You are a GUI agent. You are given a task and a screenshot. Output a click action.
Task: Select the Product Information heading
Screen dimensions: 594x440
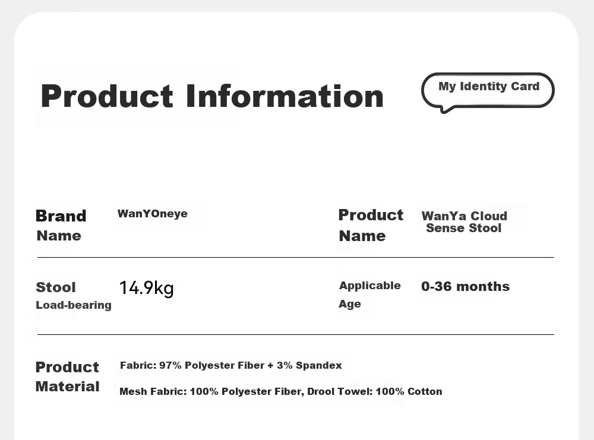click(212, 96)
